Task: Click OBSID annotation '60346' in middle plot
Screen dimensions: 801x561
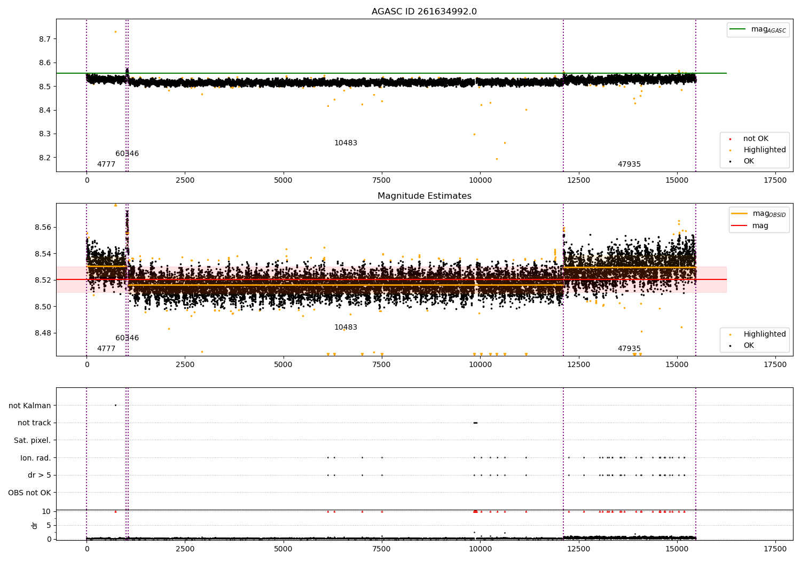Action: (x=127, y=338)
